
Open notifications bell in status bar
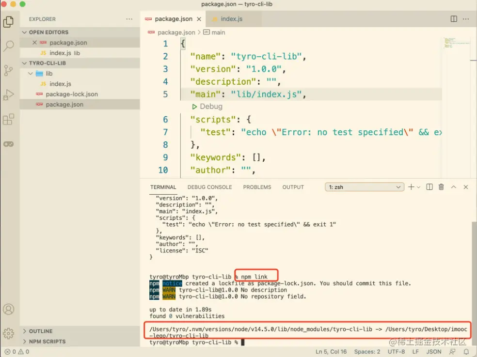coord(466,352)
